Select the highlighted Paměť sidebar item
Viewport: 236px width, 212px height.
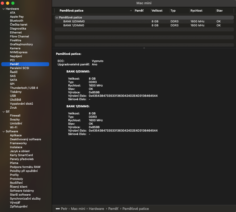[x=25, y=64]
